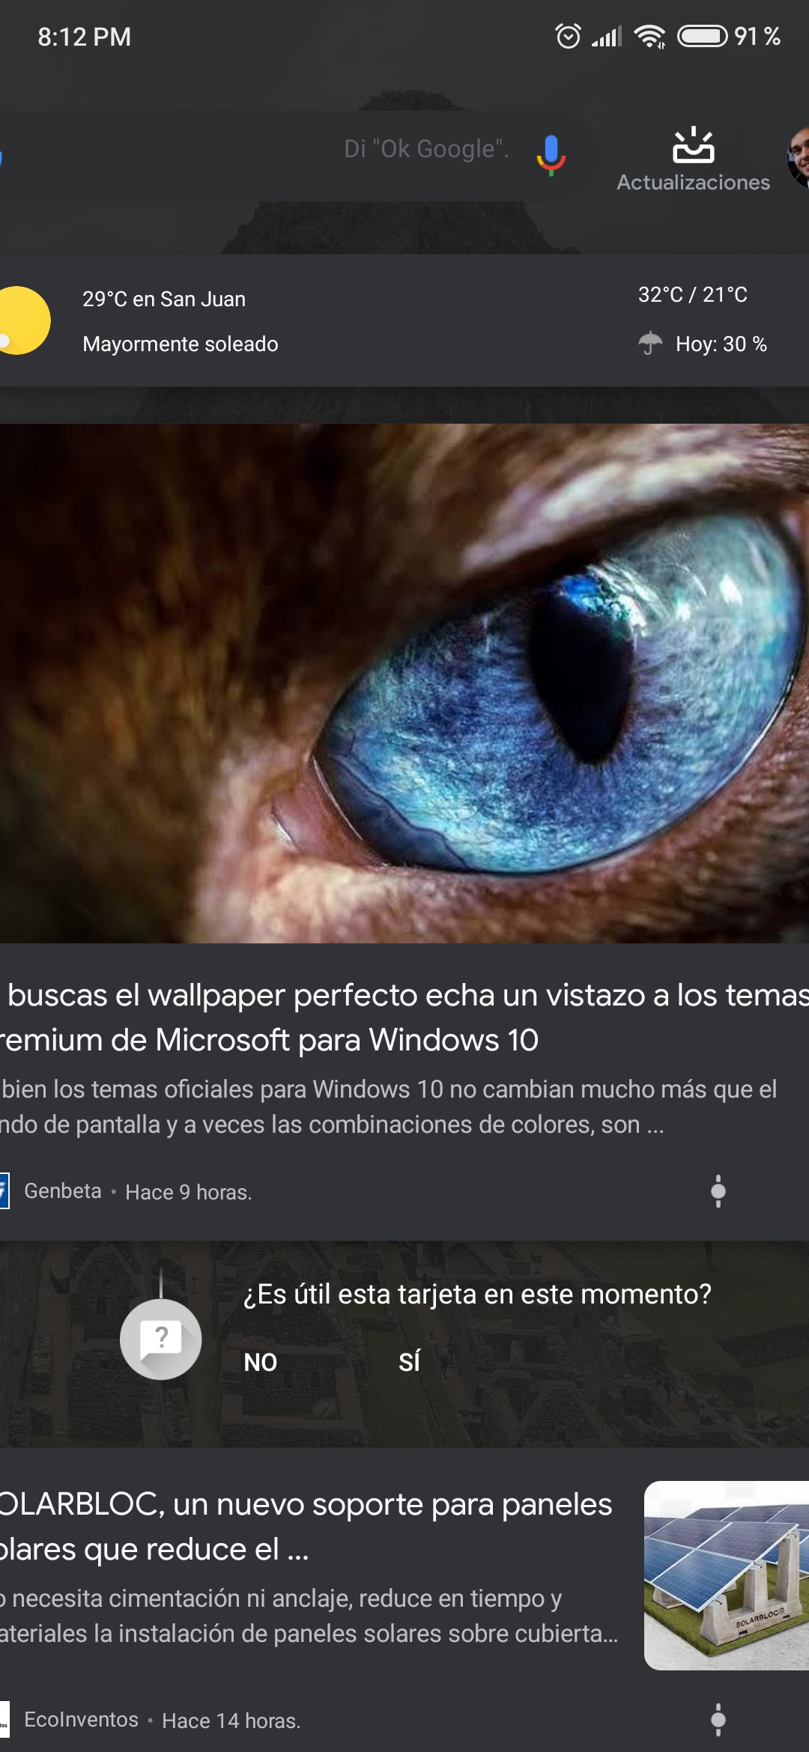Tap the Google Assistant microphone icon
This screenshot has height=1752, width=809.
click(x=551, y=155)
